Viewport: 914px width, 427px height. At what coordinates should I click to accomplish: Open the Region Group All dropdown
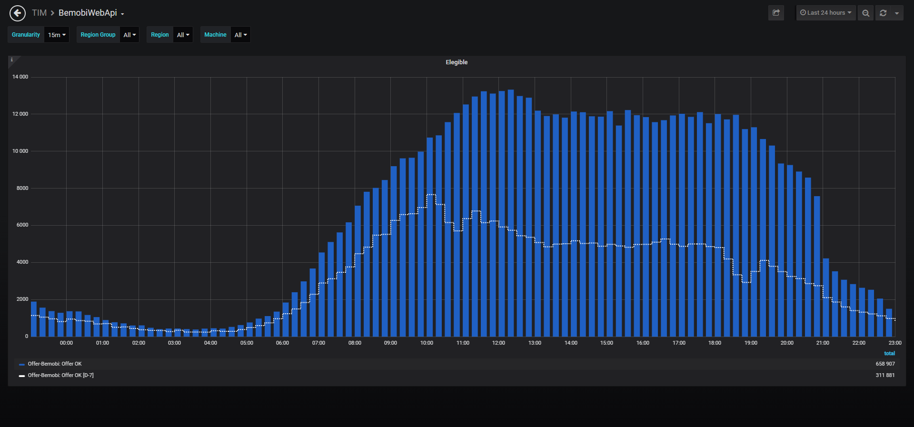pos(129,35)
